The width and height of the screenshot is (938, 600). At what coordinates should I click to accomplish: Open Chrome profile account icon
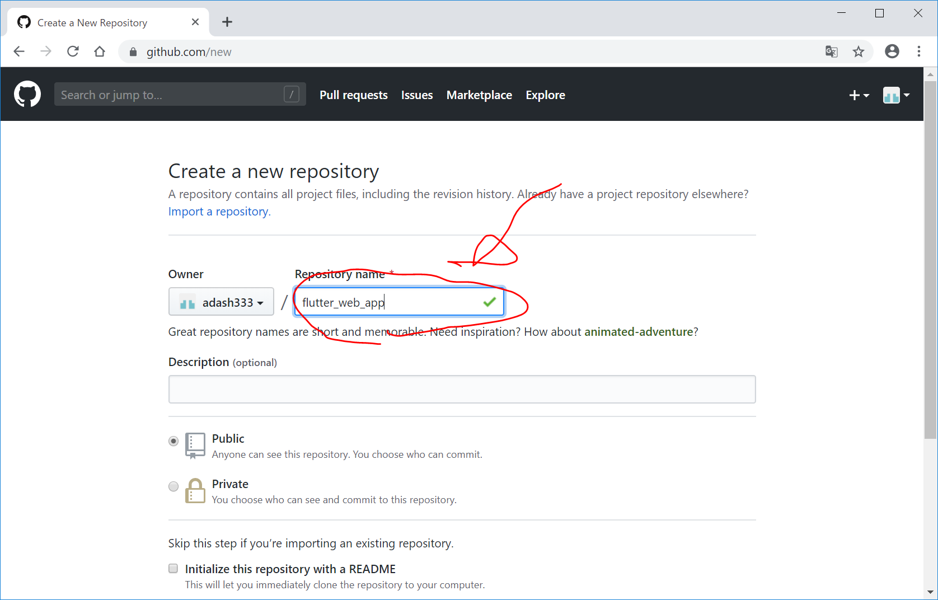tap(892, 51)
